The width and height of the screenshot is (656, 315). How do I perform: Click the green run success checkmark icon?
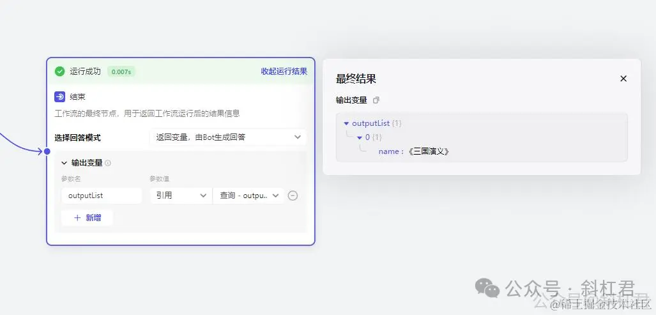pyautogui.click(x=60, y=72)
